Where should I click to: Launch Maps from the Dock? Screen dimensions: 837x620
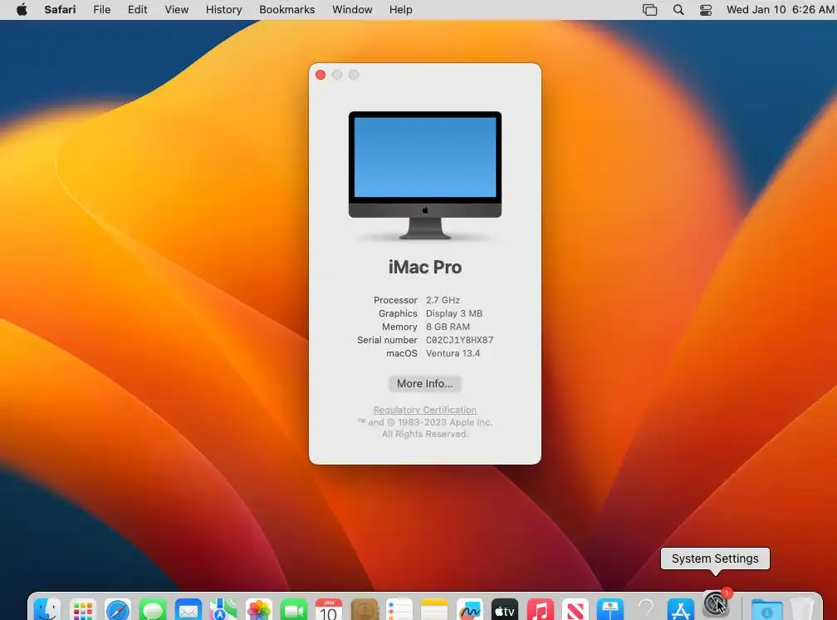[223, 610]
